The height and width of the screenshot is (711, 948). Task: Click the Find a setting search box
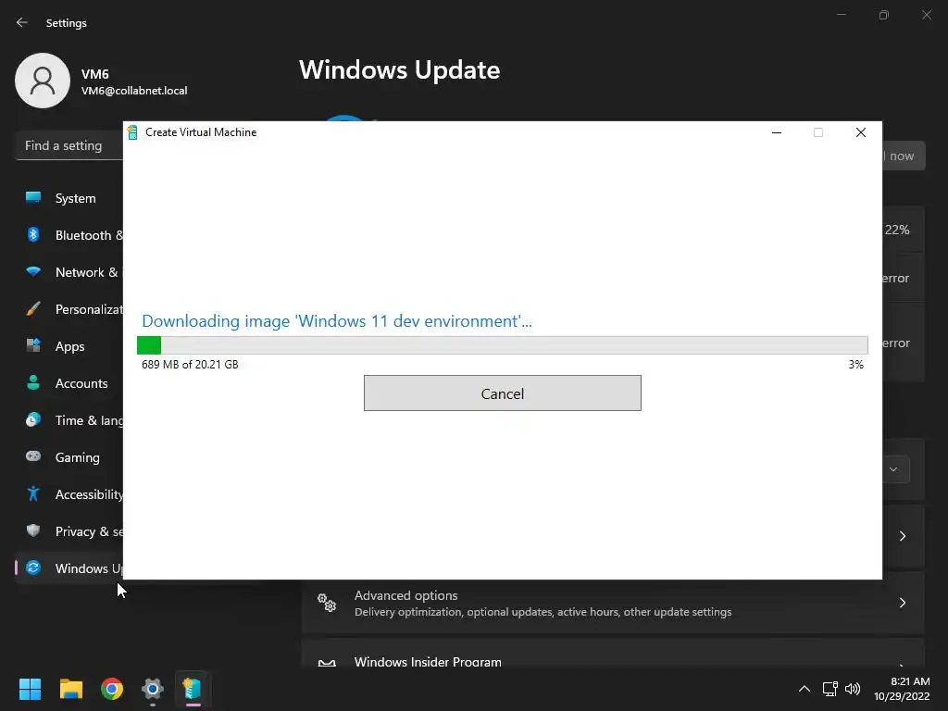point(69,145)
